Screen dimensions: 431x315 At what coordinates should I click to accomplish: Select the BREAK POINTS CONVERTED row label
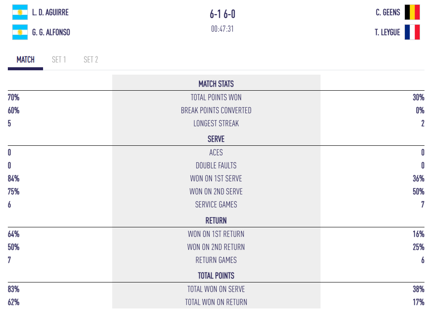pyautogui.click(x=216, y=110)
